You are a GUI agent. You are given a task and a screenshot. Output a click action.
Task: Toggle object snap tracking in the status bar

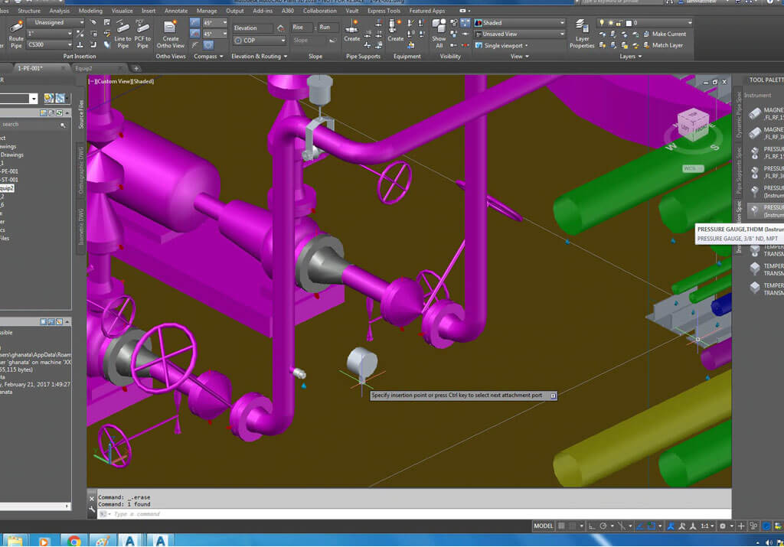click(639, 526)
